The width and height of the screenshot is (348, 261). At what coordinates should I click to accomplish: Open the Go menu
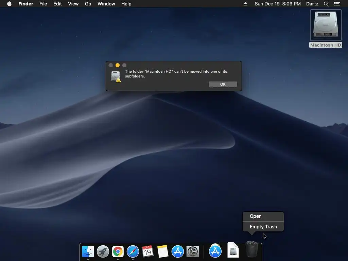pos(88,4)
